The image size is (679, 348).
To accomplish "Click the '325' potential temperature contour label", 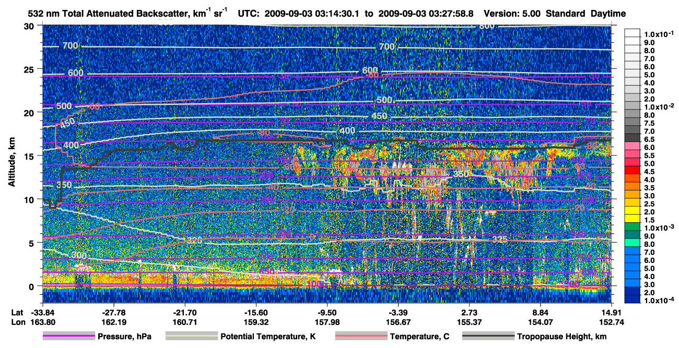I will (500, 239).
